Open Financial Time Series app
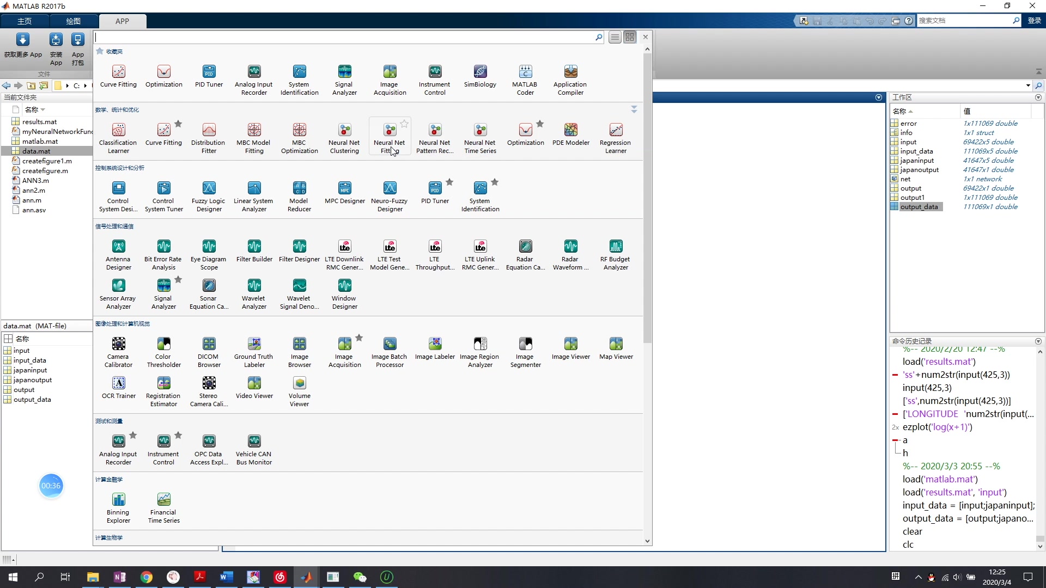 pyautogui.click(x=163, y=507)
